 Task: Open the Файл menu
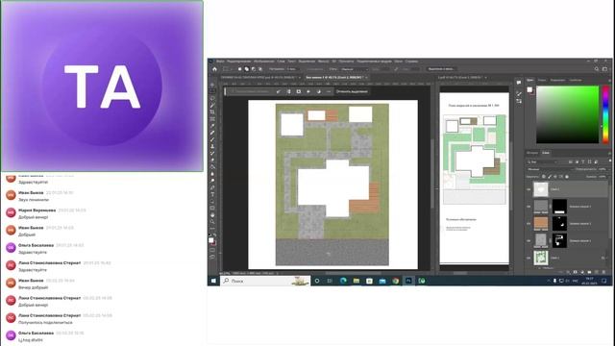220,62
